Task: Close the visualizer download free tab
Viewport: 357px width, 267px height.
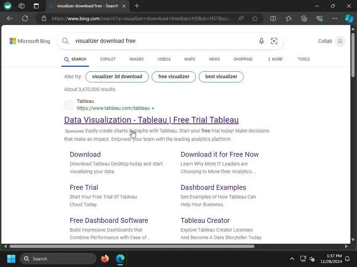Action: coord(124,6)
